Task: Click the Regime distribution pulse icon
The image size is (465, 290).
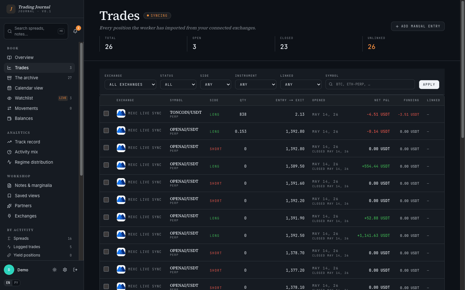Action: click(9, 162)
